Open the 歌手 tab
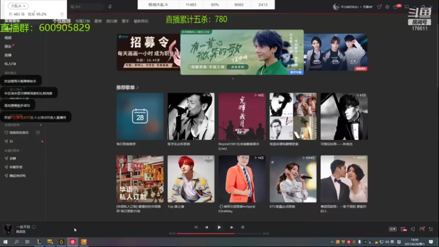Screen dimensions: 439x247 [x=126, y=21]
